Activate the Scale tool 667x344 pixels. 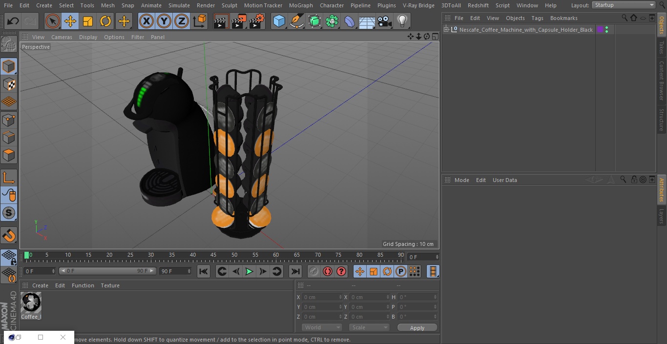(88, 21)
